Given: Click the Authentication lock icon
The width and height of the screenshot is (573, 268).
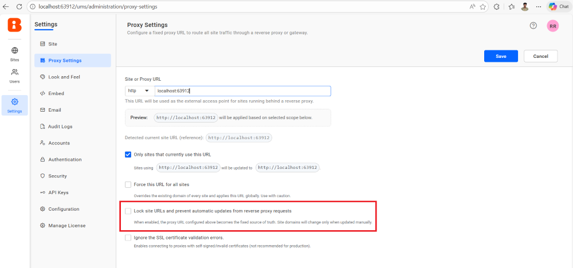Looking at the screenshot, I should pos(43,160).
